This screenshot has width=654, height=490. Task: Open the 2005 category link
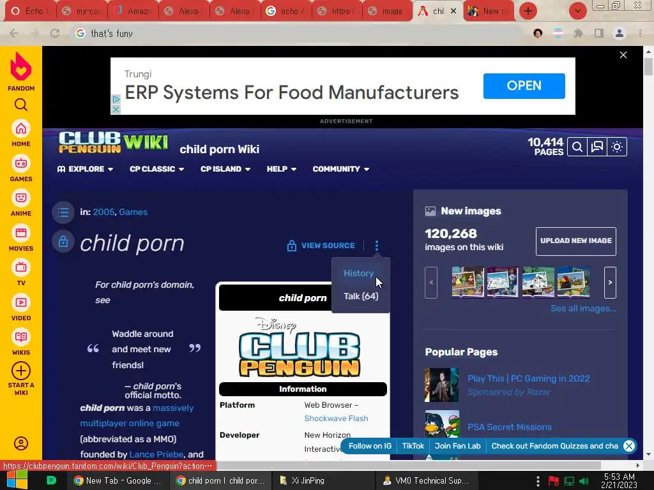[103, 212]
